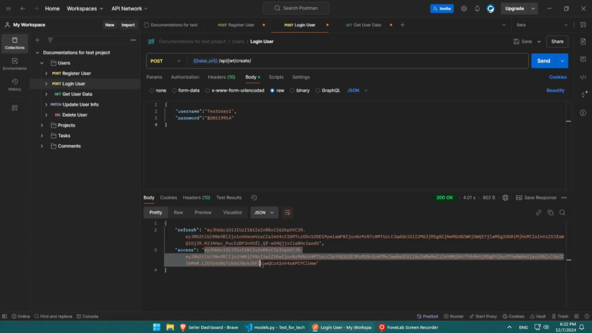Open the Send button dropdown arrow
Viewport: 592px width, 333px height.
click(x=562, y=61)
